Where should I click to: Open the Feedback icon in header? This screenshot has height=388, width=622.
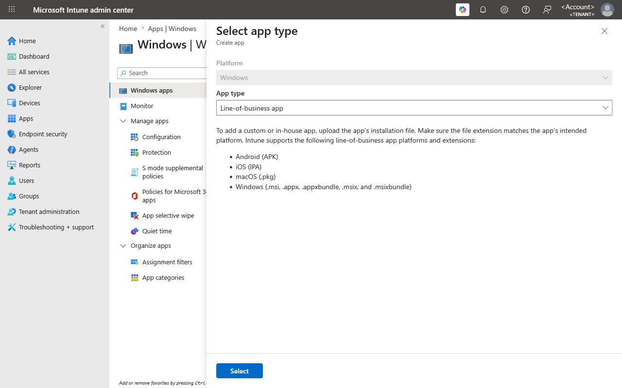547,10
